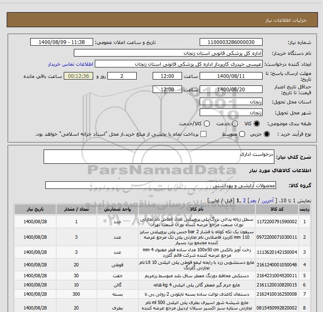
Task: Click item code 2161240001050048
Action: click(277, 265)
